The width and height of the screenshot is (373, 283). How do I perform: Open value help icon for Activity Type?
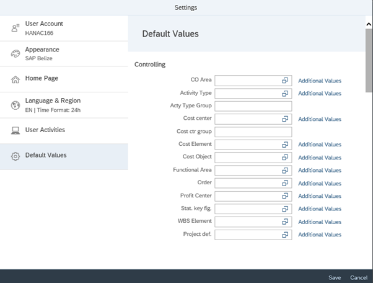coord(286,94)
